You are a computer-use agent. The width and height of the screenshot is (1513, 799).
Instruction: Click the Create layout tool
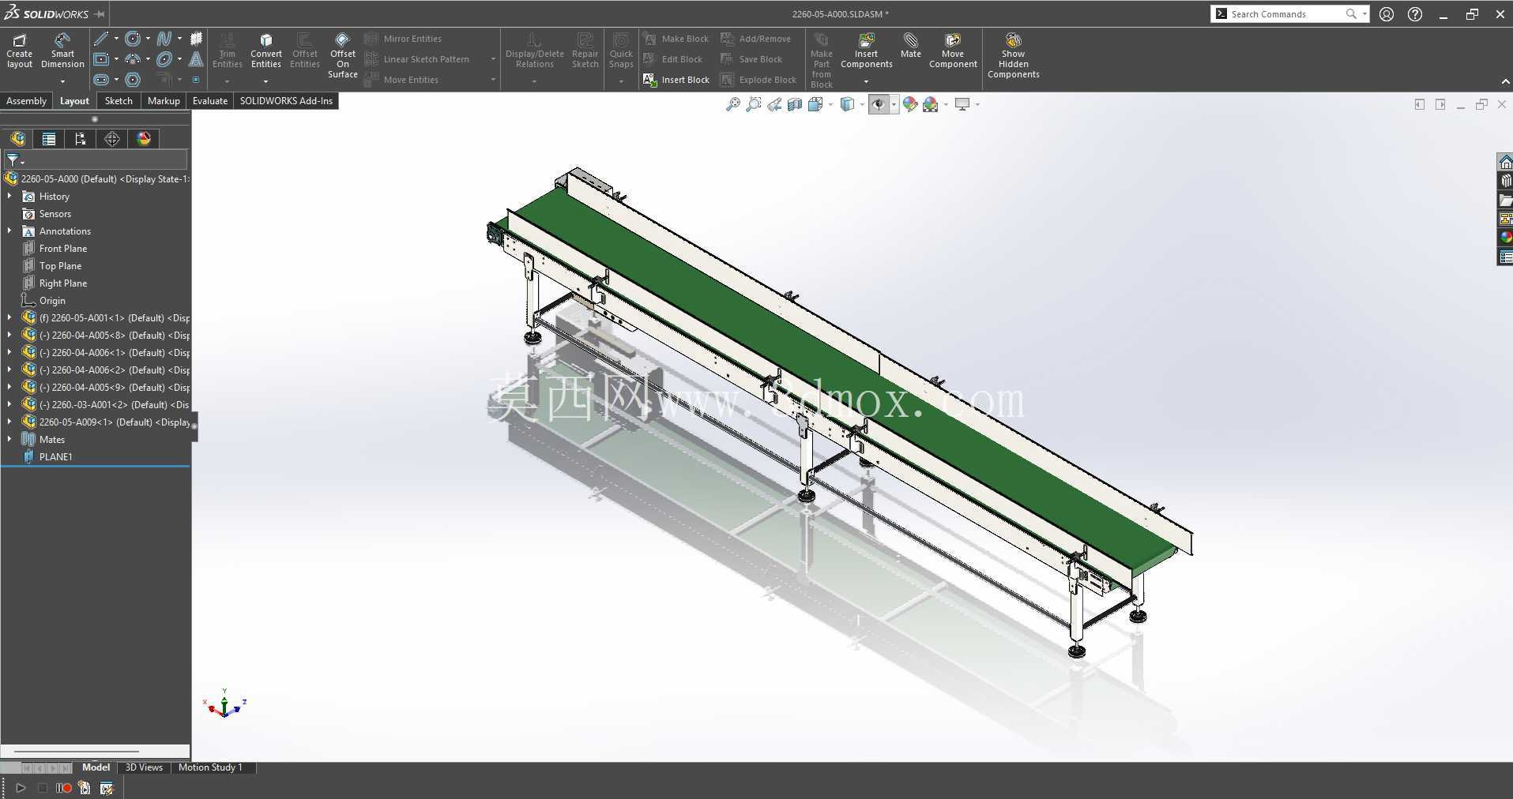pos(19,51)
